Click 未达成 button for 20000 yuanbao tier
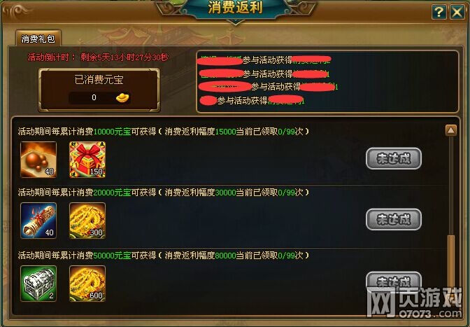The image size is (470, 327). pyautogui.click(x=394, y=220)
